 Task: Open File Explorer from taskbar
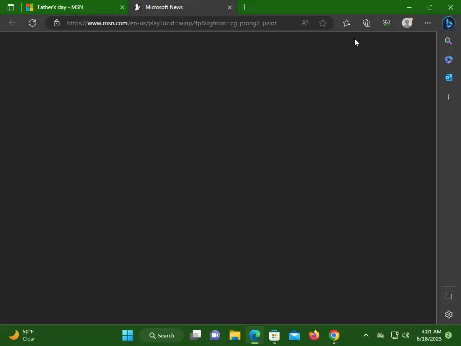[x=235, y=335]
